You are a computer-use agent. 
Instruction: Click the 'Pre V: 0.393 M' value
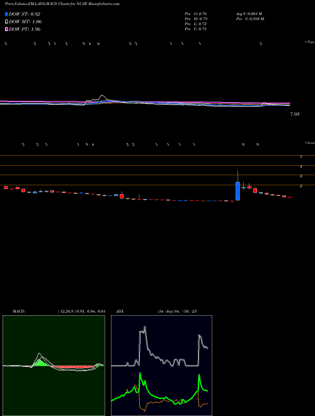[249, 19]
